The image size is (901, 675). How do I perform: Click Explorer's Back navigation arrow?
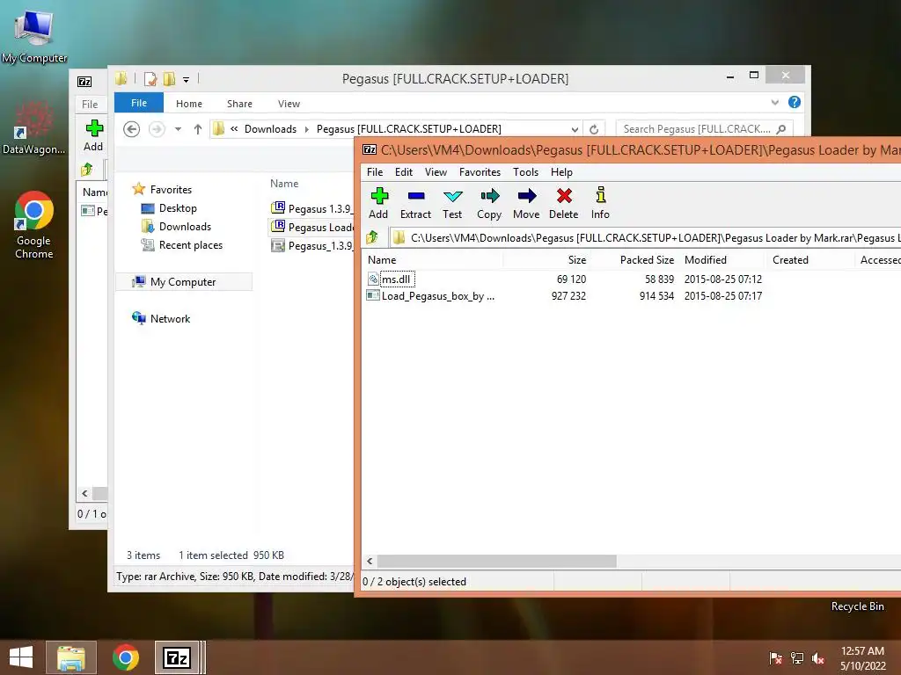coord(132,129)
